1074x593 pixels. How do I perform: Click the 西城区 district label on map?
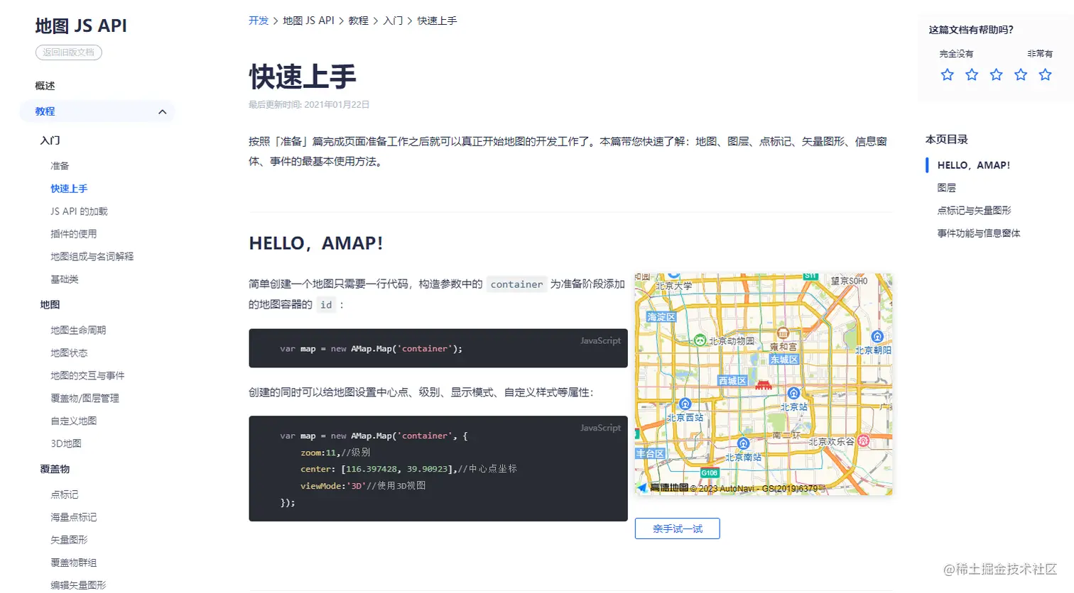pyautogui.click(x=732, y=381)
